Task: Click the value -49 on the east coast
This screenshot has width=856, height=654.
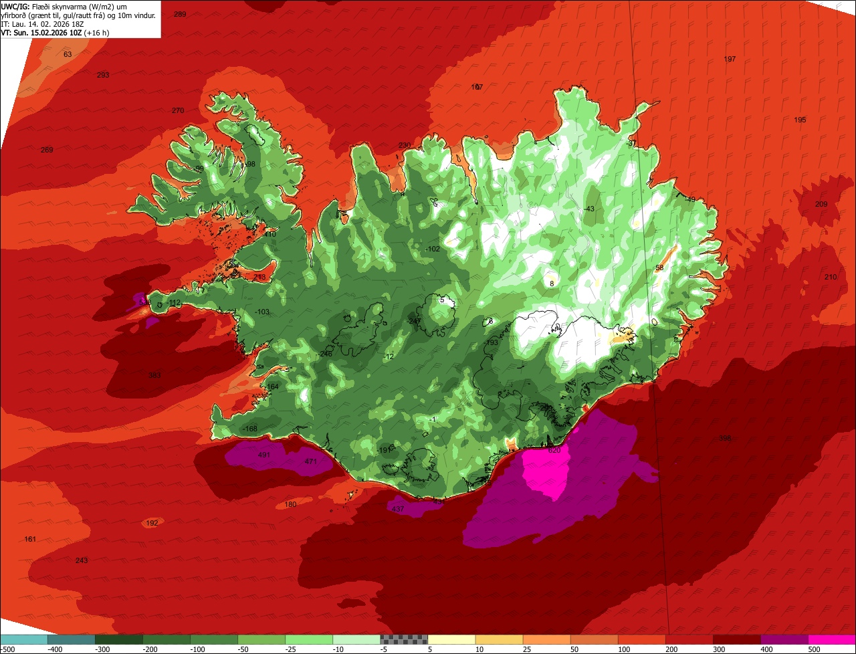Action: tap(690, 199)
